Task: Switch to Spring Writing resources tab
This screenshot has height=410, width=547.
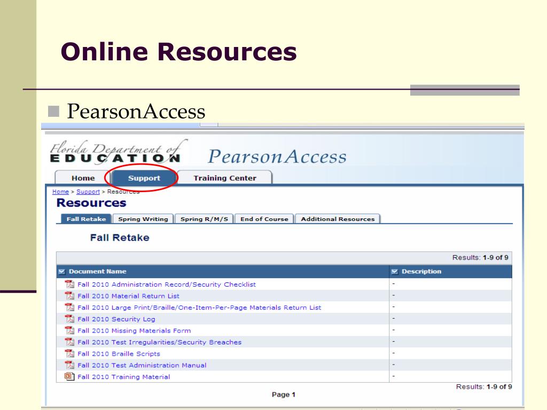Action: click(x=143, y=219)
